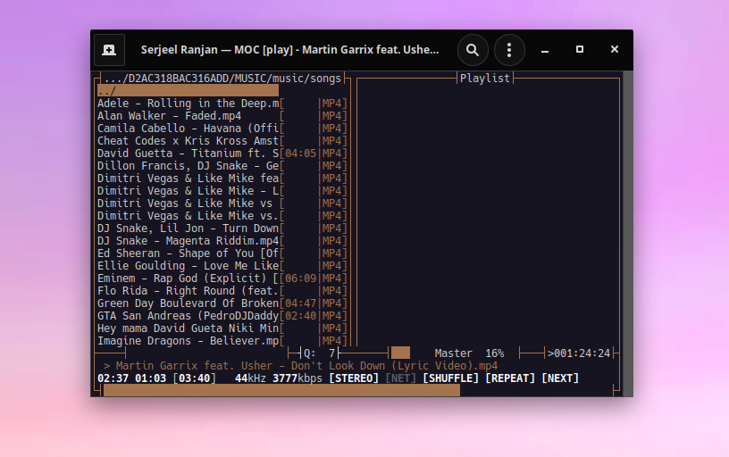Toggle the REPEAT option
This screenshot has width=729, height=457.
tap(510, 378)
